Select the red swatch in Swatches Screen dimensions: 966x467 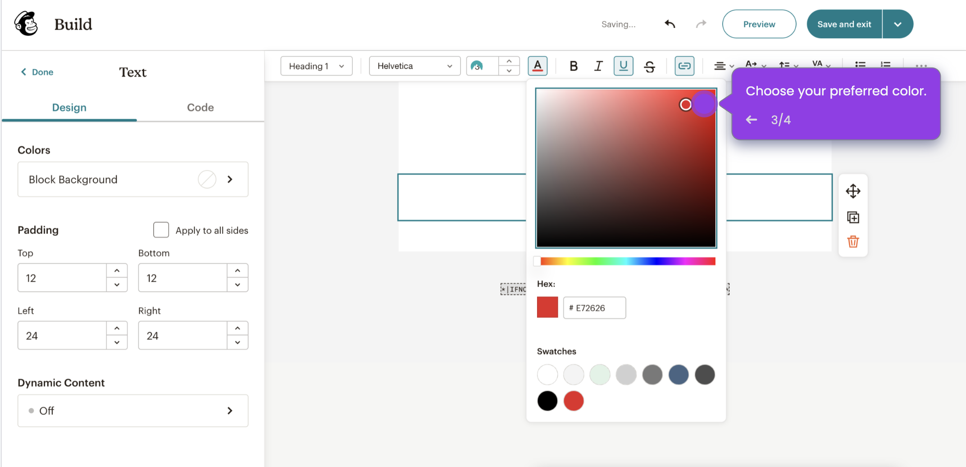[574, 401]
